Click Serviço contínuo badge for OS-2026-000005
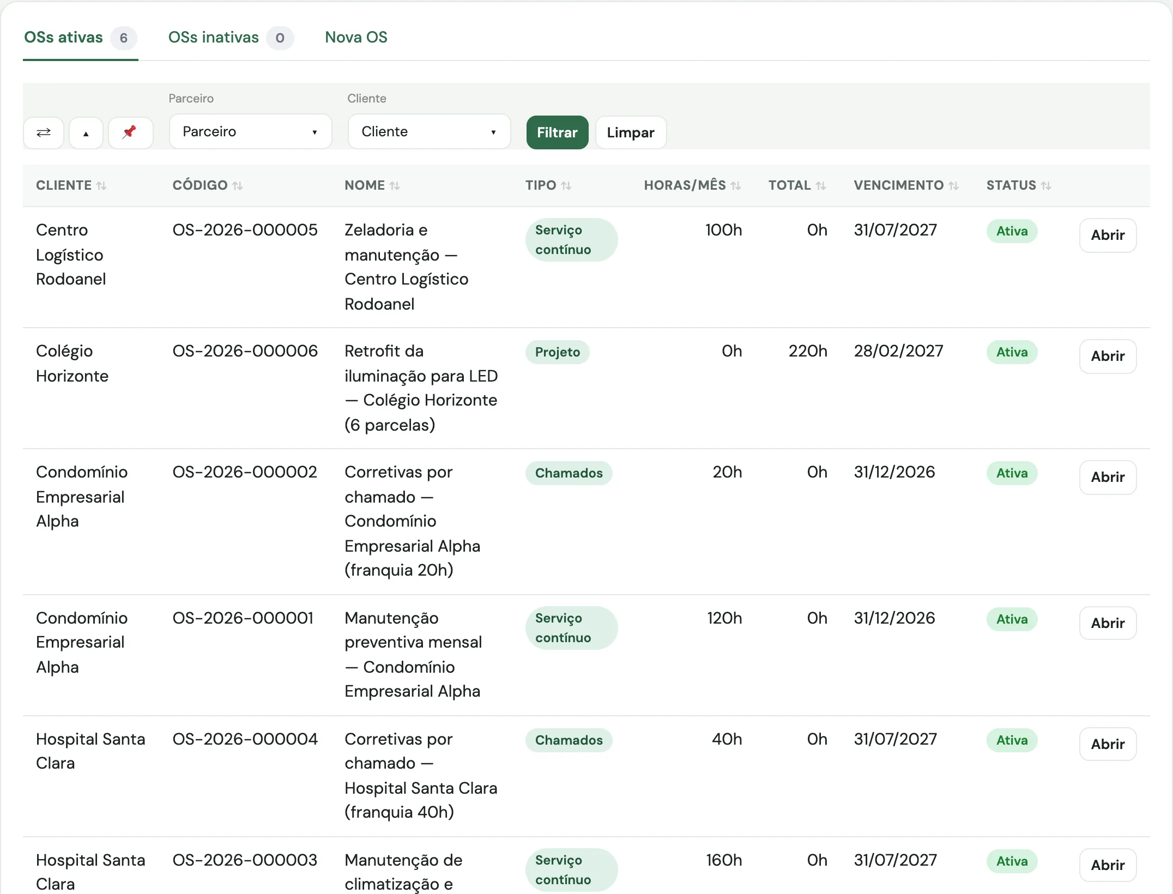The height and width of the screenshot is (894, 1173). (x=571, y=240)
